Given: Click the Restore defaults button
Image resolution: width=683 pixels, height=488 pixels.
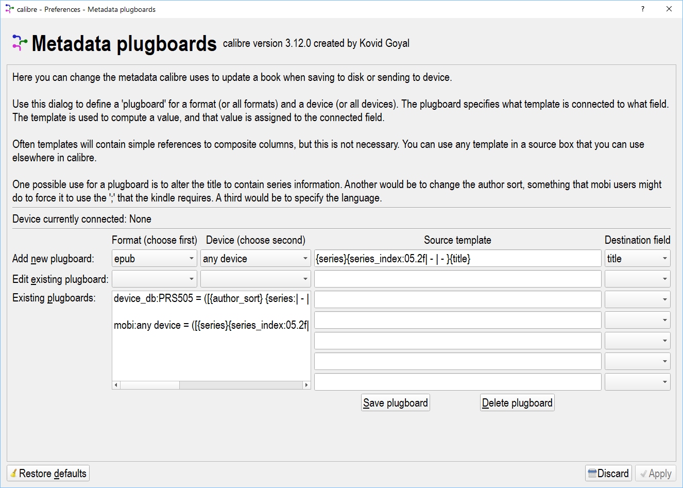Looking at the screenshot, I should point(48,474).
